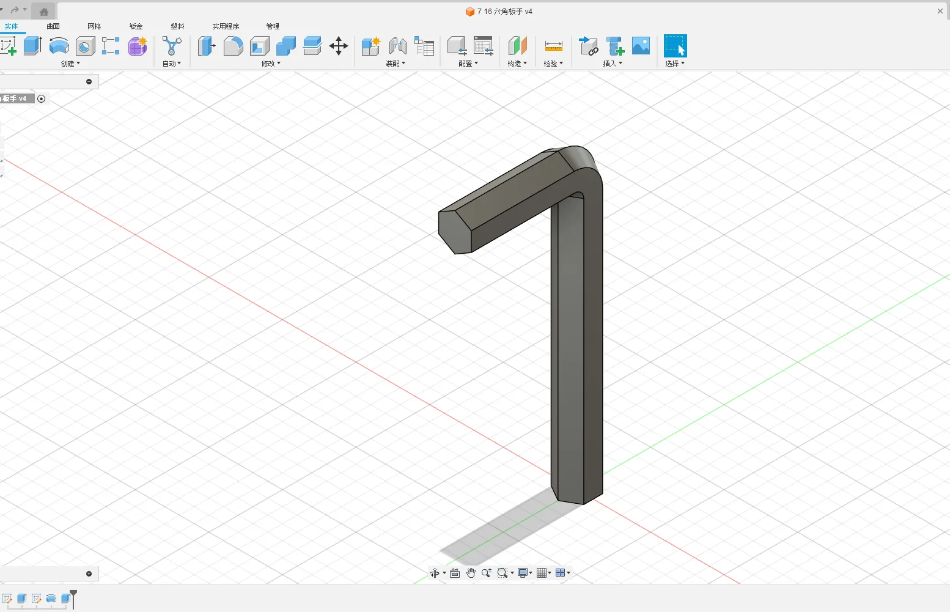
Task: Toggle the radio button beside document name
Action: 42,98
